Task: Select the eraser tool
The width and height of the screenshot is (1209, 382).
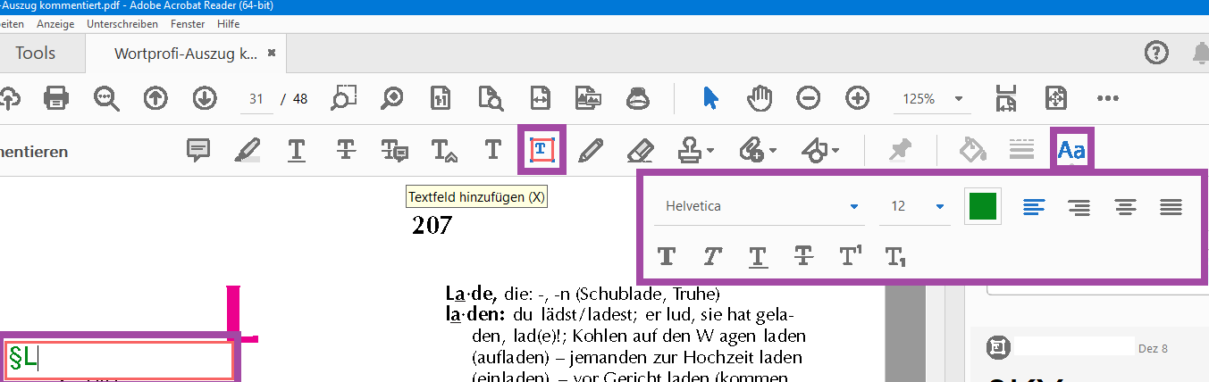Action: (640, 151)
